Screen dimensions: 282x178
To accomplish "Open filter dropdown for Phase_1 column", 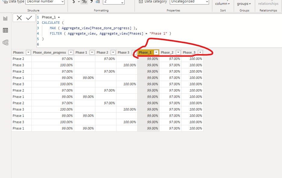I will coord(156,52).
